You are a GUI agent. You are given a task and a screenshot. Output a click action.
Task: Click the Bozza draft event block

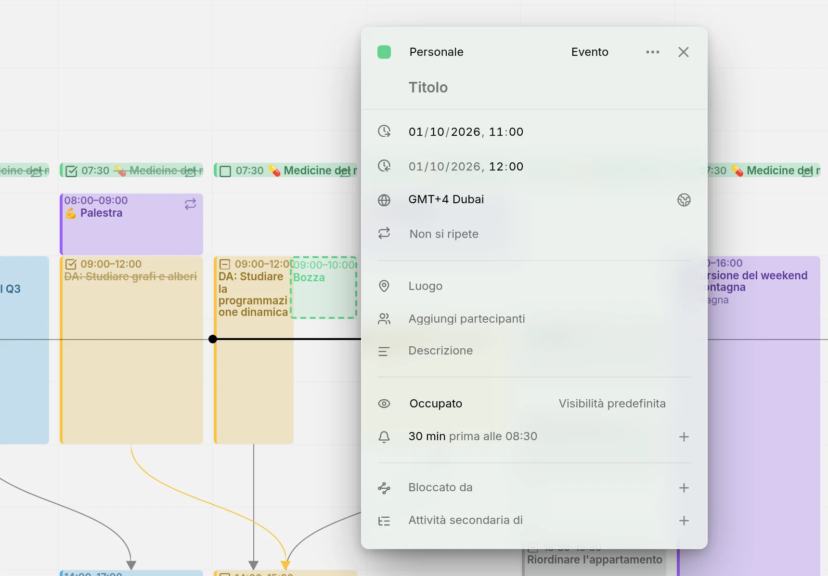[x=324, y=287]
